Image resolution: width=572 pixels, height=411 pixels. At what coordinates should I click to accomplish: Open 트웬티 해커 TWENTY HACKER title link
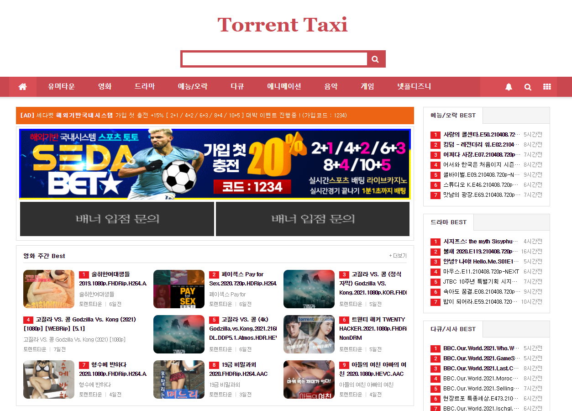point(373,328)
